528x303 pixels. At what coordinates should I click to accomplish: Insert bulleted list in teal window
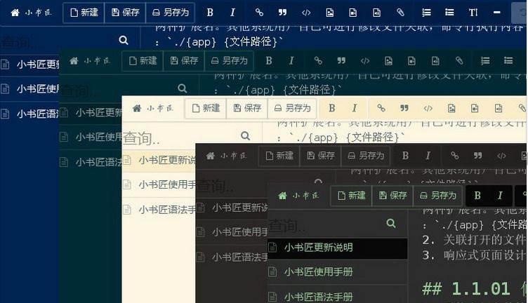(508, 61)
